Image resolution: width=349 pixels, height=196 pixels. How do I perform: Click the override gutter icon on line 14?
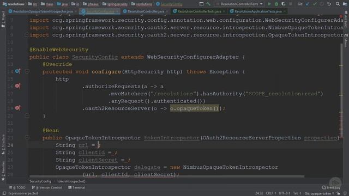[17, 71]
